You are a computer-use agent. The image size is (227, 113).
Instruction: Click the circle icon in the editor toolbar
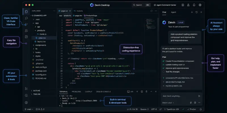(152, 11)
